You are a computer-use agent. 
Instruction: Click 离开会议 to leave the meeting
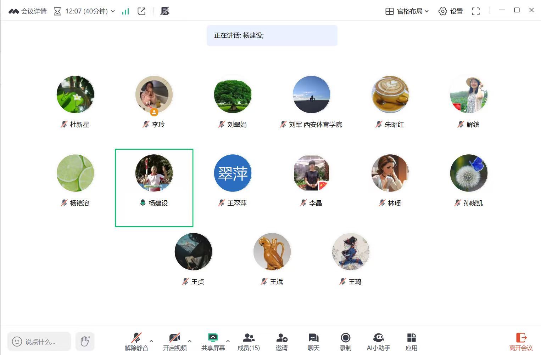(521, 342)
